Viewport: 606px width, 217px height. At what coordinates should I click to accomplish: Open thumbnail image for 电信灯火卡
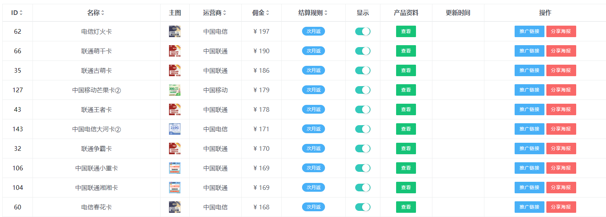coord(175,31)
